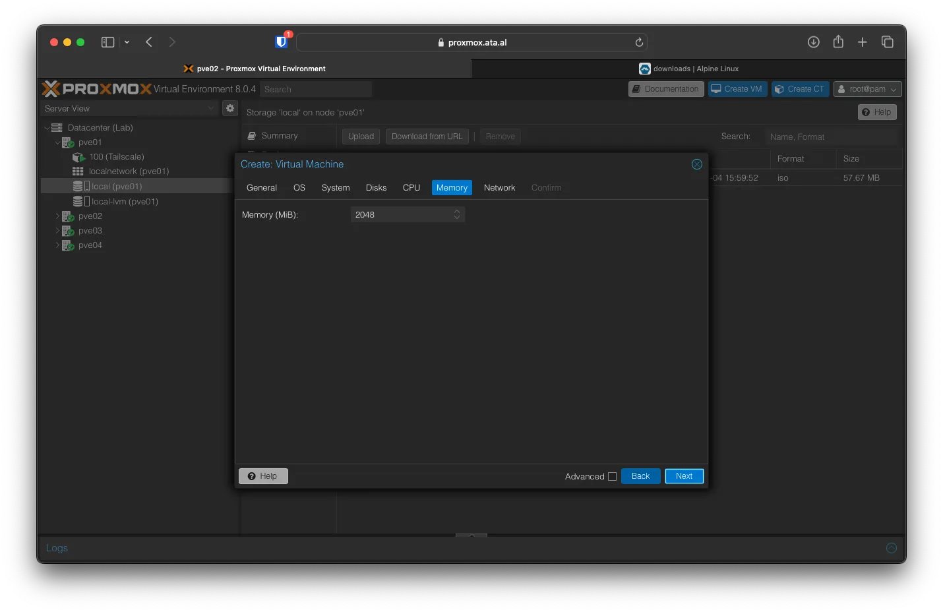943x612 pixels.
Task: Switch to the Network tab
Action: (499, 188)
